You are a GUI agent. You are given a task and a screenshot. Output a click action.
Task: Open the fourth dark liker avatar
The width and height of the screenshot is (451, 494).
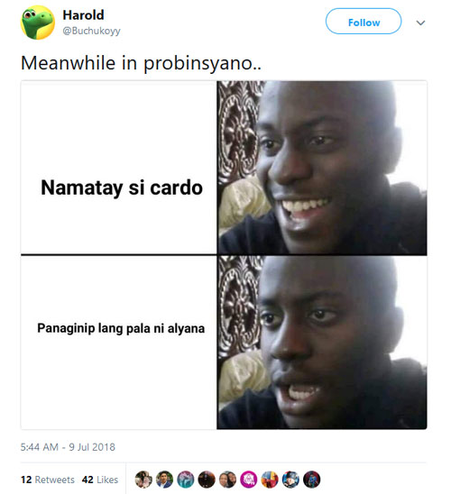tap(207, 480)
